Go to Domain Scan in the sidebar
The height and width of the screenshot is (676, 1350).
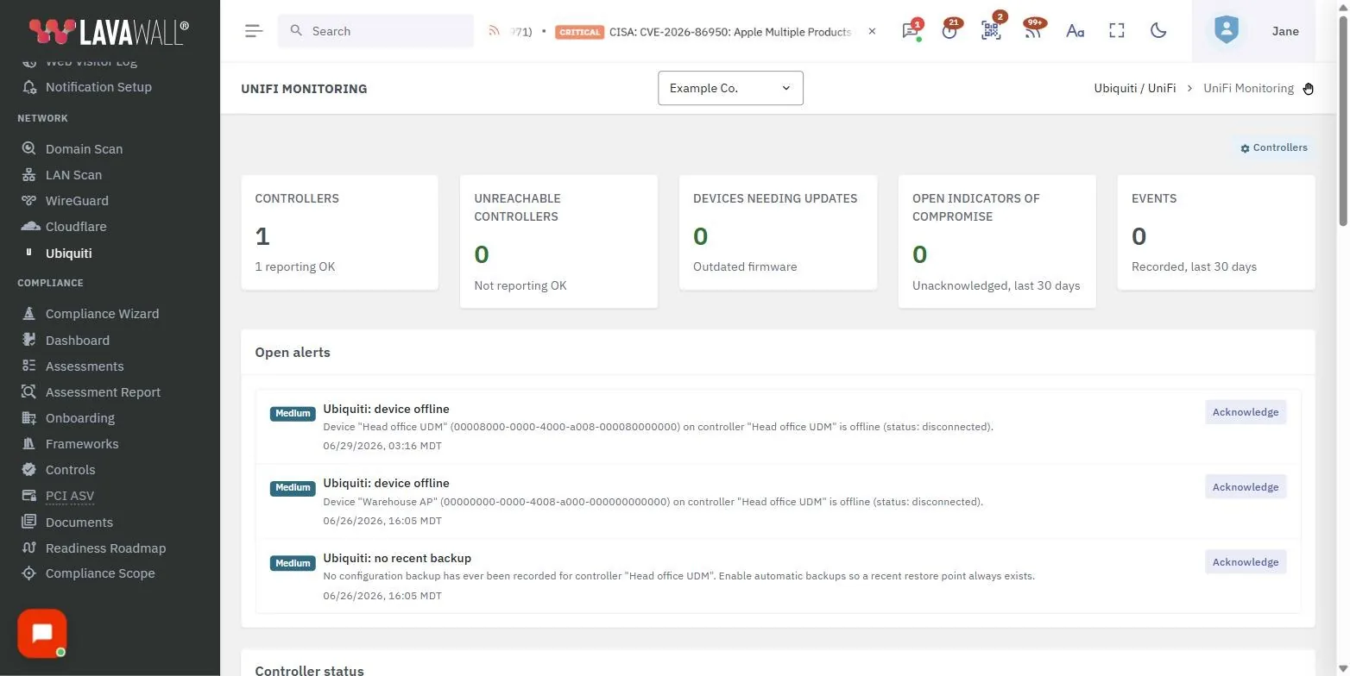pyautogui.click(x=84, y=148)
